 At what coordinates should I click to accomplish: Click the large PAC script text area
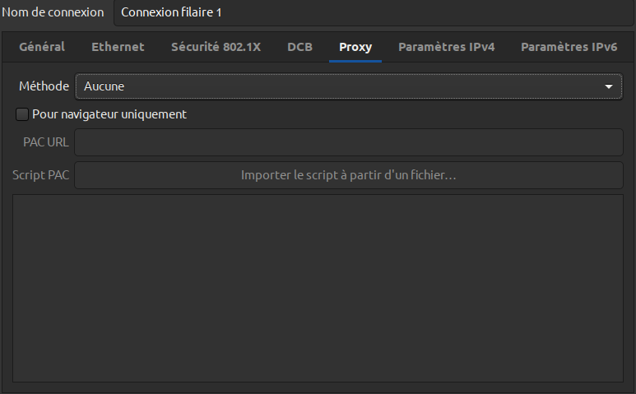[318, 288]
